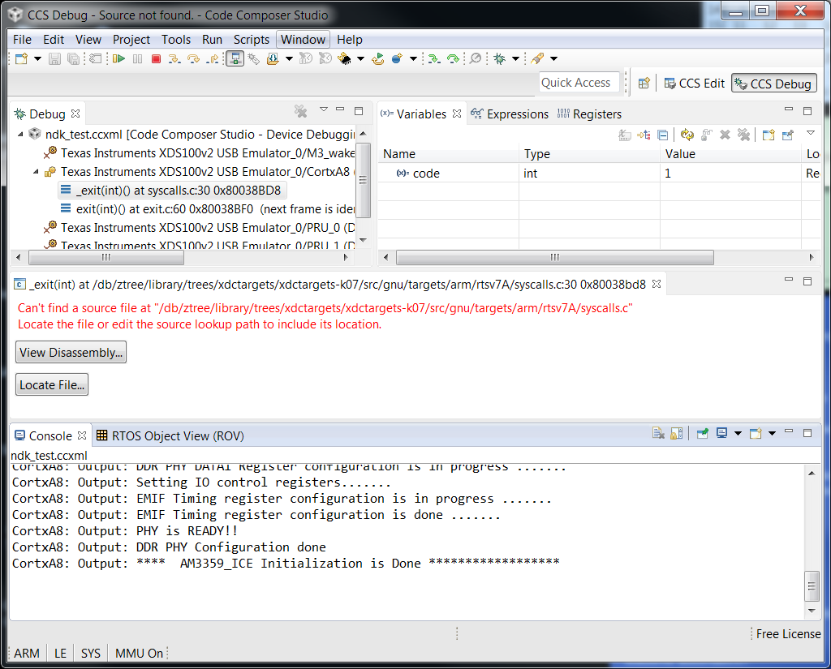
Task: Collapse the CortxA8 emulator tree node
Action: 36,172
